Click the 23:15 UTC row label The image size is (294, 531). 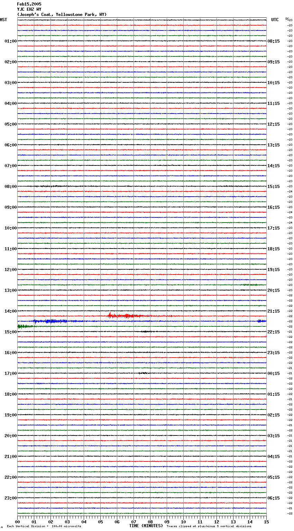[274, 353]
